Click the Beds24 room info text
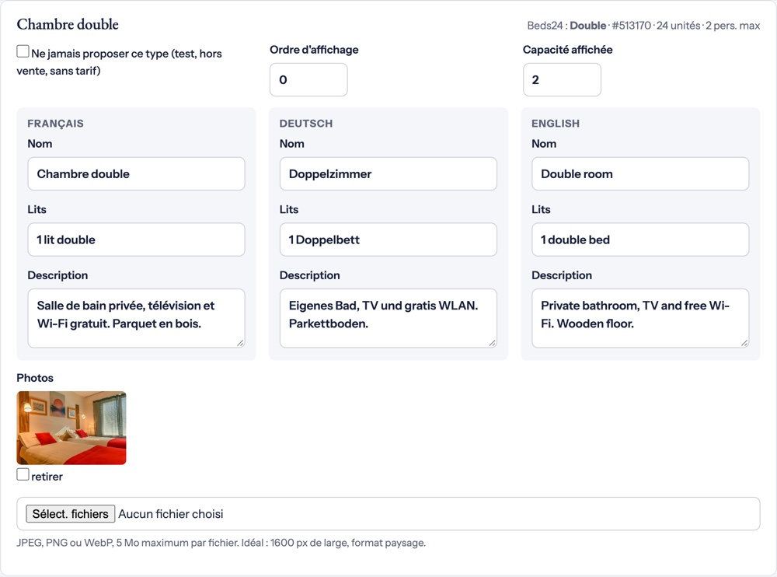777x577 pixels. click(x=643, y=26)
